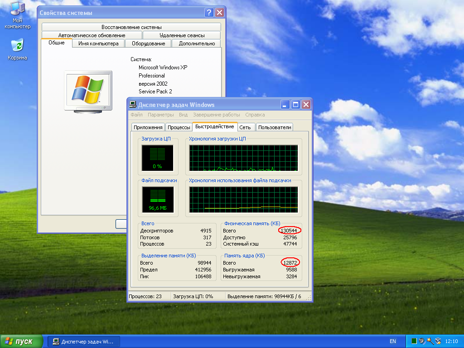The height and width of the screenshot is (348, 464).
Task: Switch to the Сеть tab
Action: (x=245, y=127)
